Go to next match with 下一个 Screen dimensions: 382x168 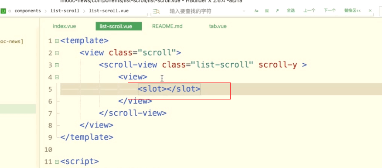[330, 10]
